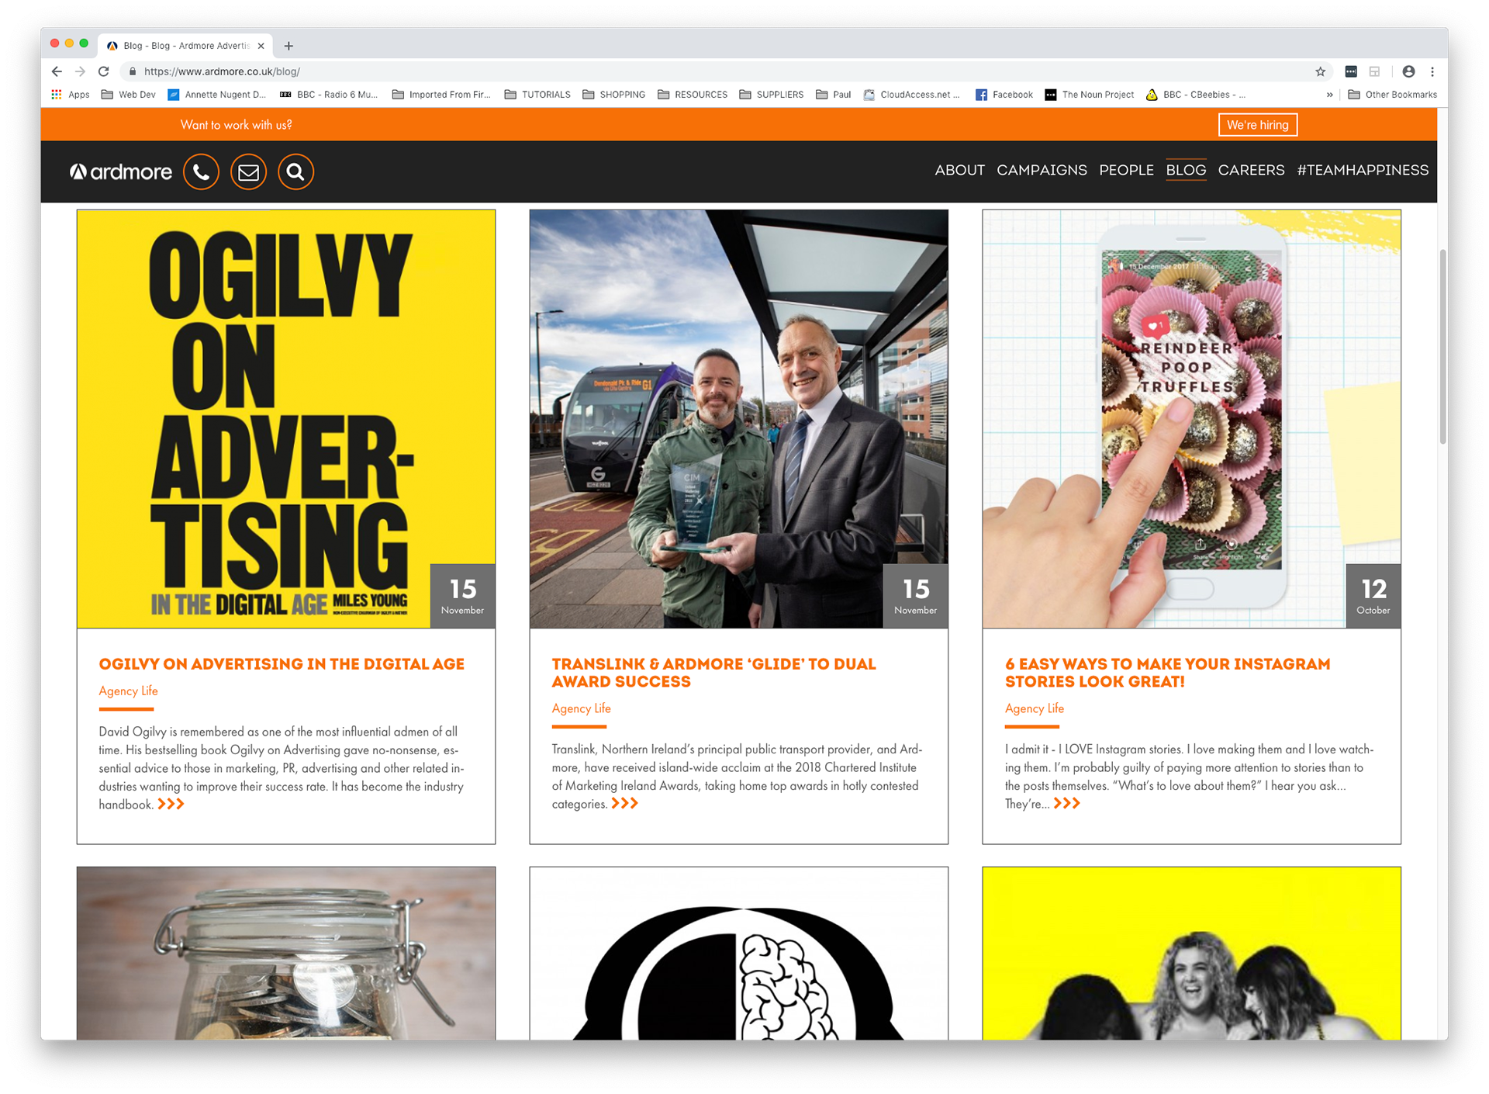Open the site search magnifier icon
This screenshot has height=1094, width=1489.
(295, 171)
